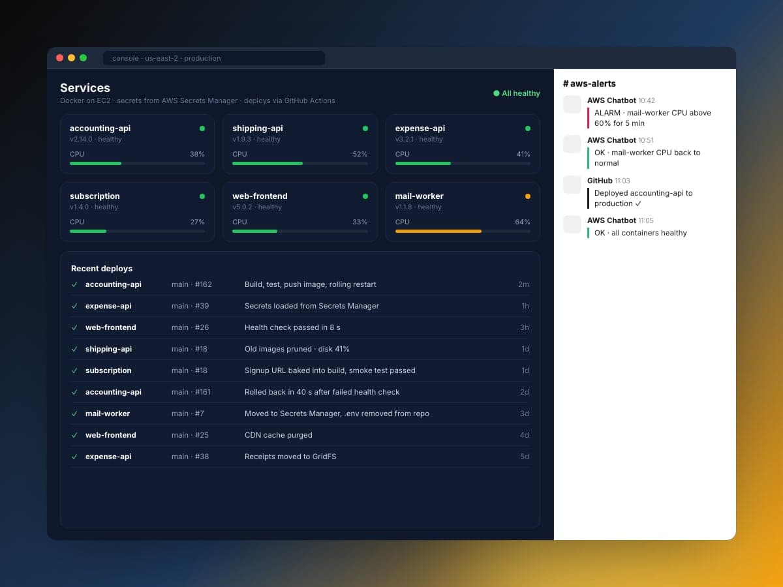Click the web-frontend CPU bar at 33%

[300, 231]
